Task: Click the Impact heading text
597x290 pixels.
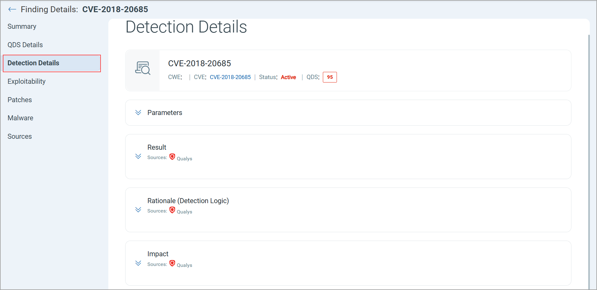Action: tap(158, 254)
